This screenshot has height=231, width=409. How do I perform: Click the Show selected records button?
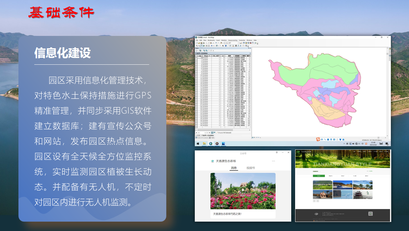tap(215, 132)
